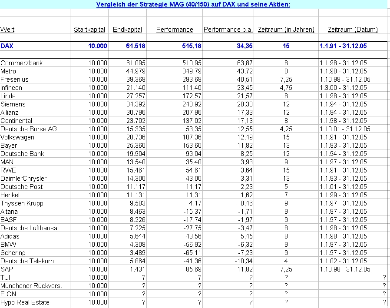Click Metro performance 349,79
Screen dimensions: 390x308
click(192, 71)
